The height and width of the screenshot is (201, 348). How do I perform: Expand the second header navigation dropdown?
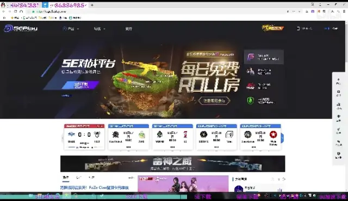pyautogui.click(x=100, y=29)
